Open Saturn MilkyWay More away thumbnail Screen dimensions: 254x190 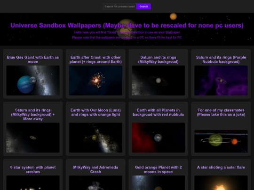33,137
